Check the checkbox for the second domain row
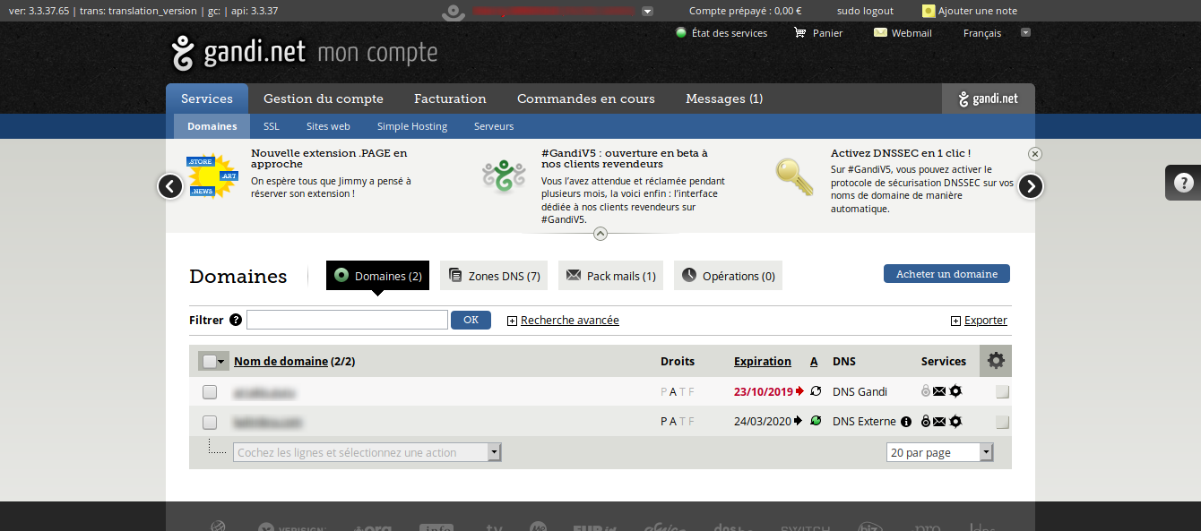The image size is (1201, 531). coord(209,422)
